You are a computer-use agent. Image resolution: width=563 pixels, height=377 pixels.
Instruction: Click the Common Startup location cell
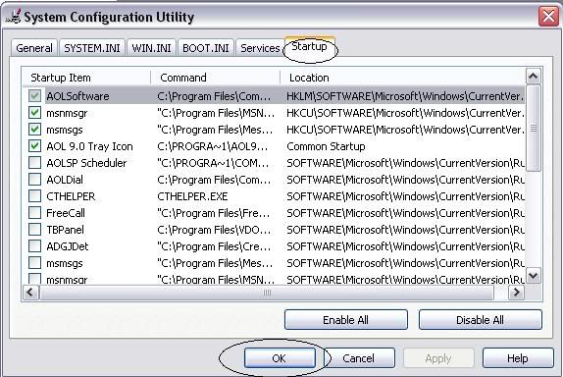tap(326, 146)
